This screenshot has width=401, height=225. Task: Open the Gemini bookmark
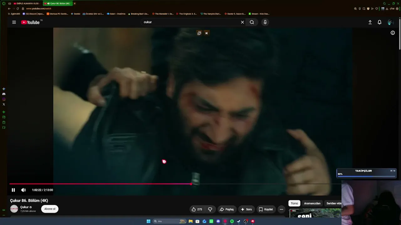tap(76, 14)
